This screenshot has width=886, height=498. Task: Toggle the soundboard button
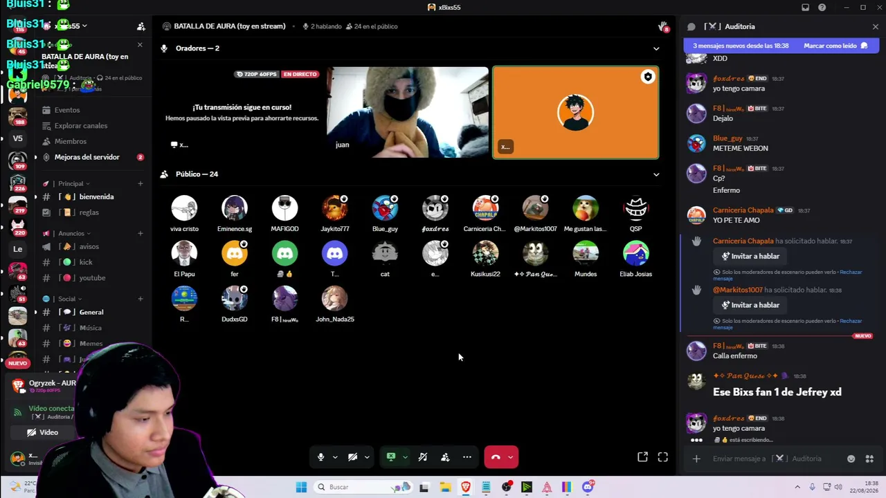(423, 457)
